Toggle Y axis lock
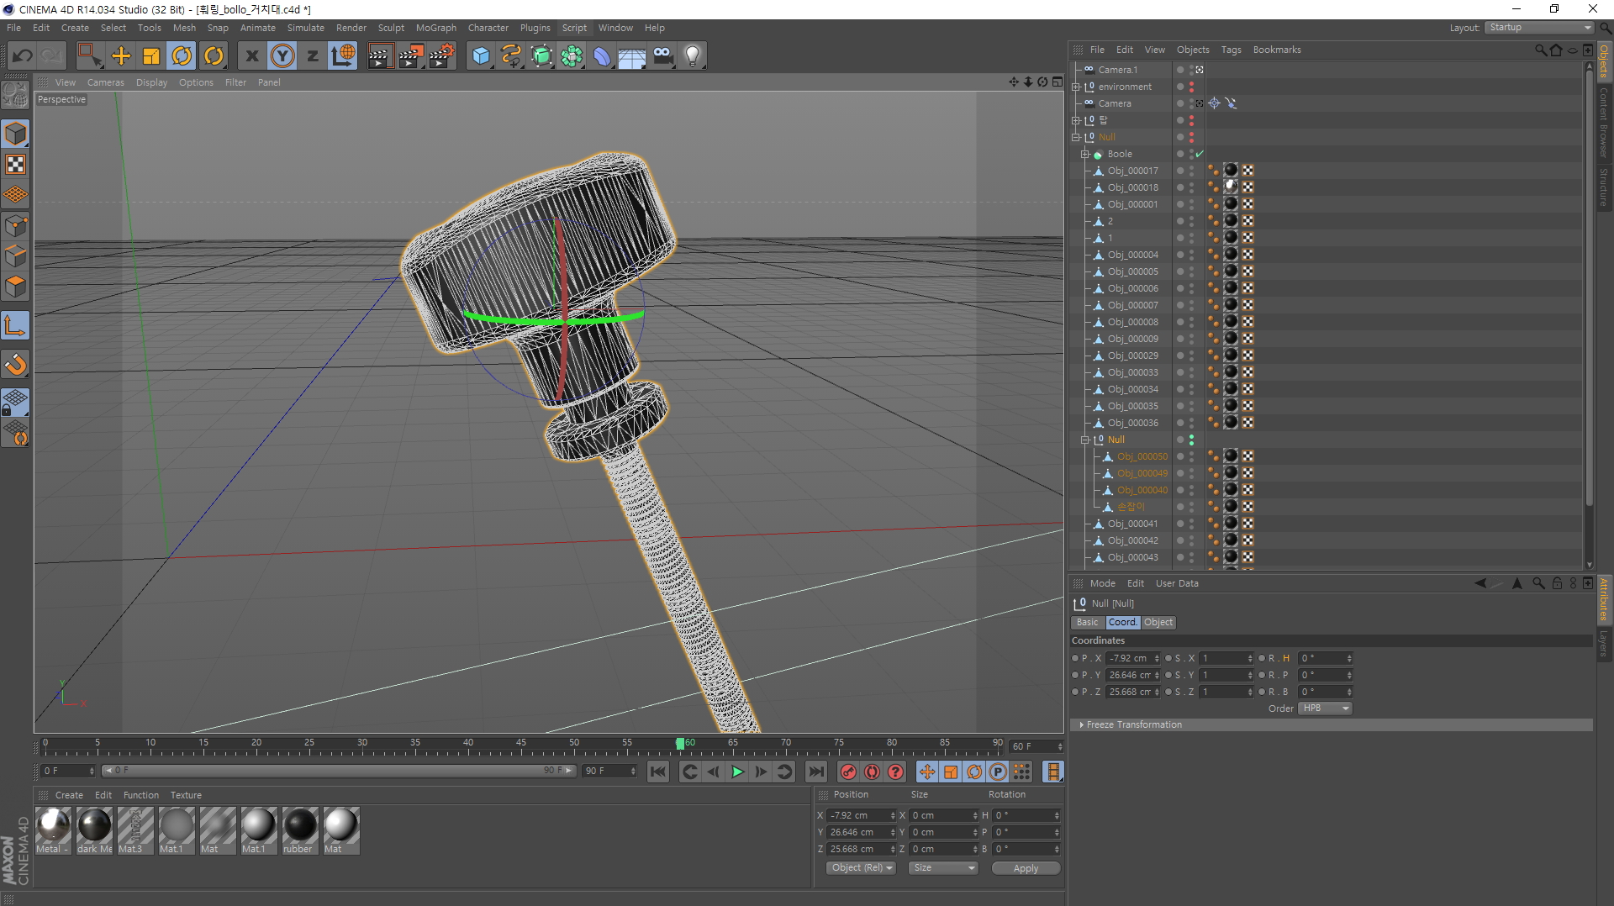The height and width of the screenshot is (906, 1614). (x=282, y=56)
